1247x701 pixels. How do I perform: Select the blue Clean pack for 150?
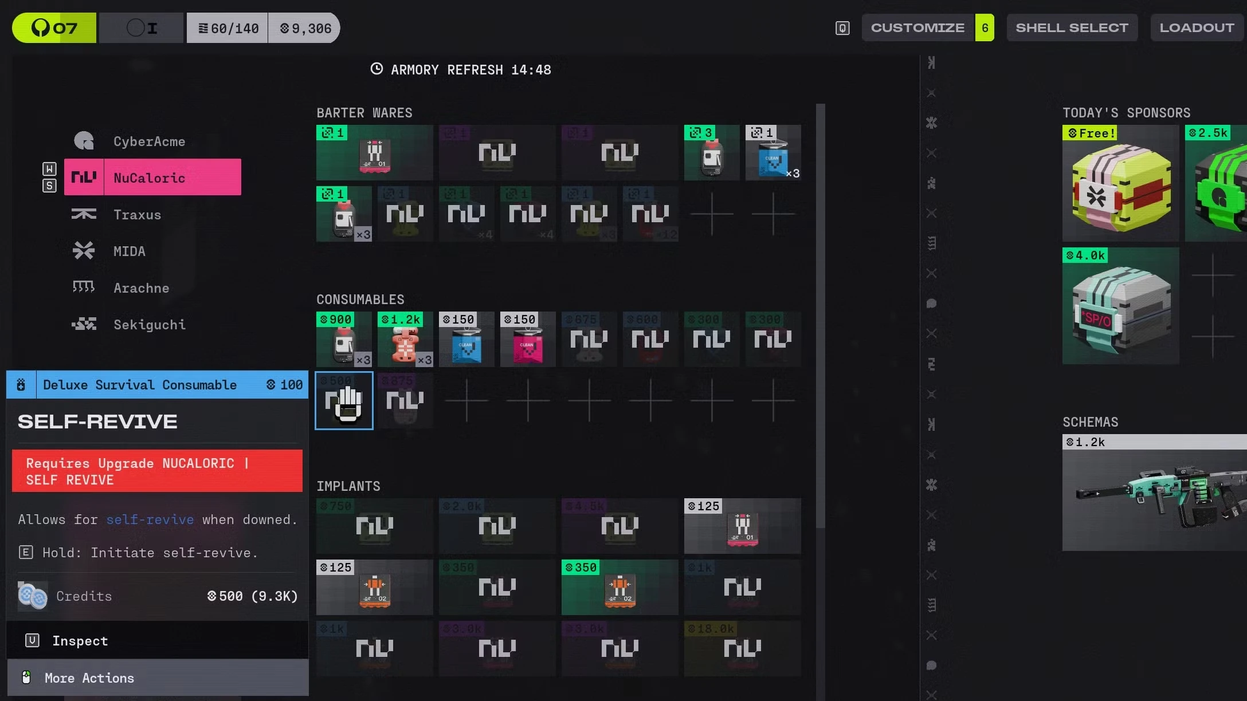(x=466, y=339)
